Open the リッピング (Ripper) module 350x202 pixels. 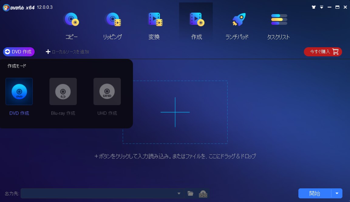(113, 26)
